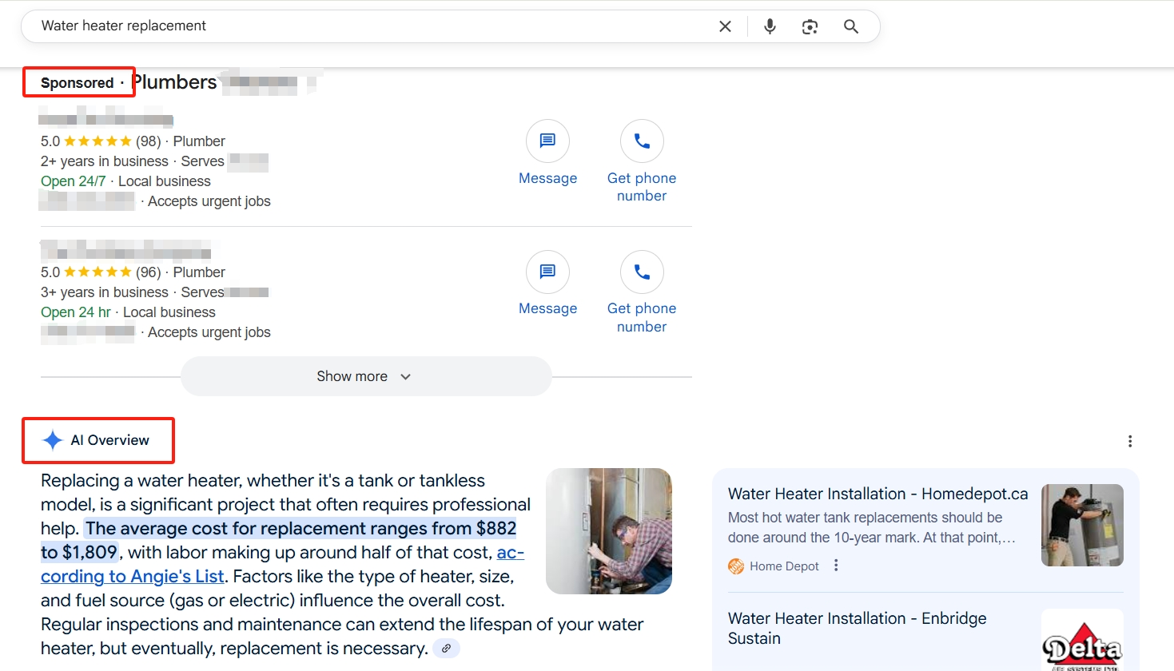The height and width of the screenshot is (671, 1174).
Task: Click the link icon after AI Overview text
Action: tap(446, 649)
